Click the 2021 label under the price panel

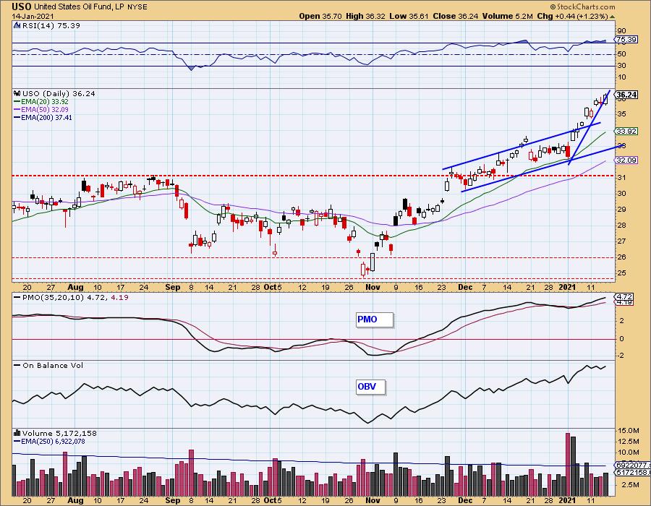567,288
